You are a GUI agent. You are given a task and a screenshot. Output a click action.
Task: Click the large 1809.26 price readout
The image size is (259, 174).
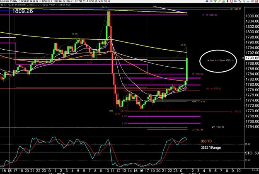[23, 11]
